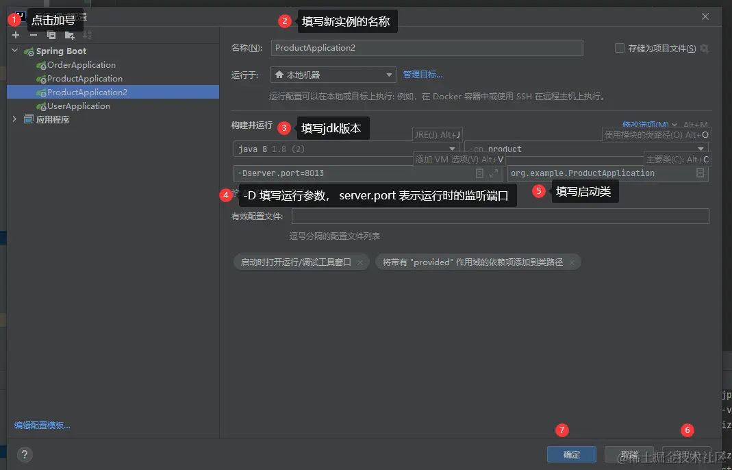732x470 pixels.
Task: Click the 将带有 "provided" 作用域 chip label
Action: (x=472, y=262)
